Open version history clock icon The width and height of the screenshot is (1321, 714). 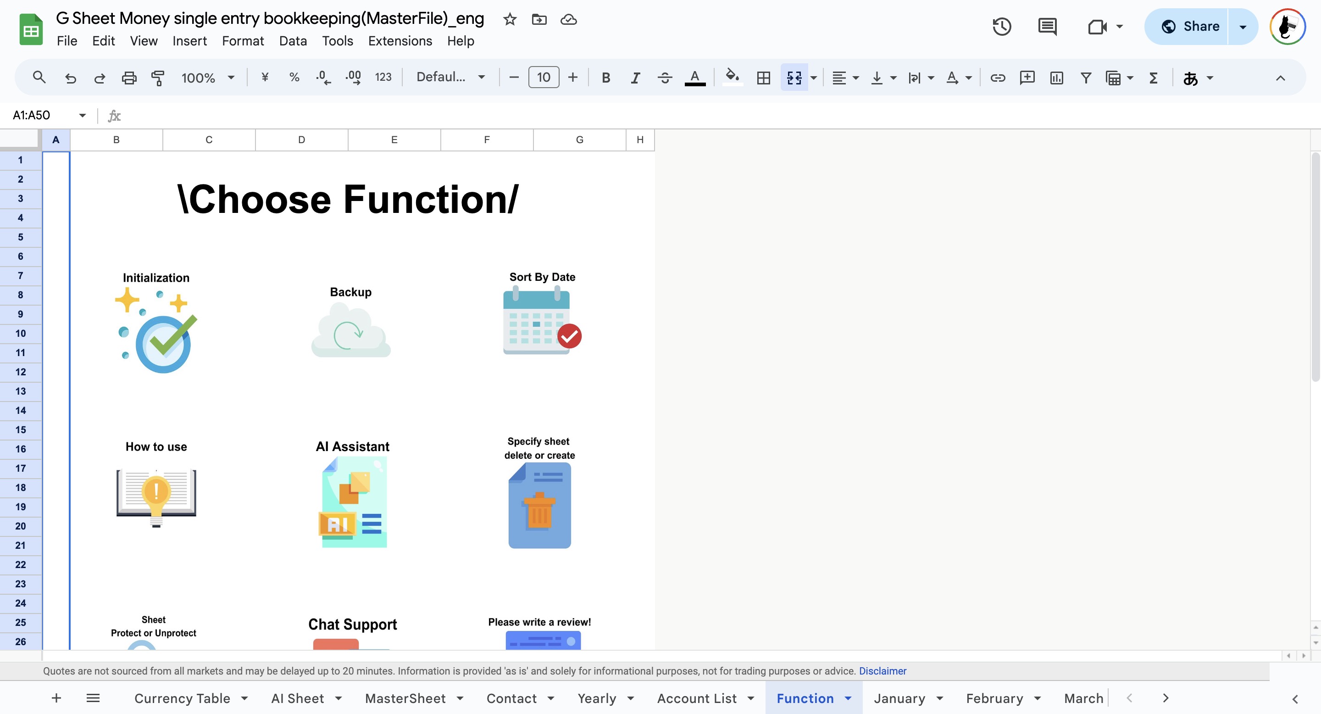[x=1001, y=27]
